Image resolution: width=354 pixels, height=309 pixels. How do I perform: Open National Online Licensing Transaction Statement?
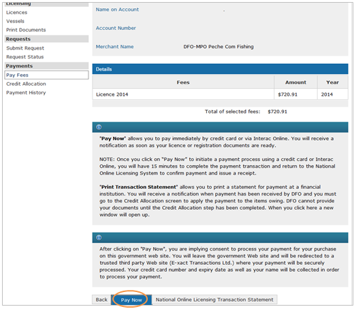click(214, 299)
